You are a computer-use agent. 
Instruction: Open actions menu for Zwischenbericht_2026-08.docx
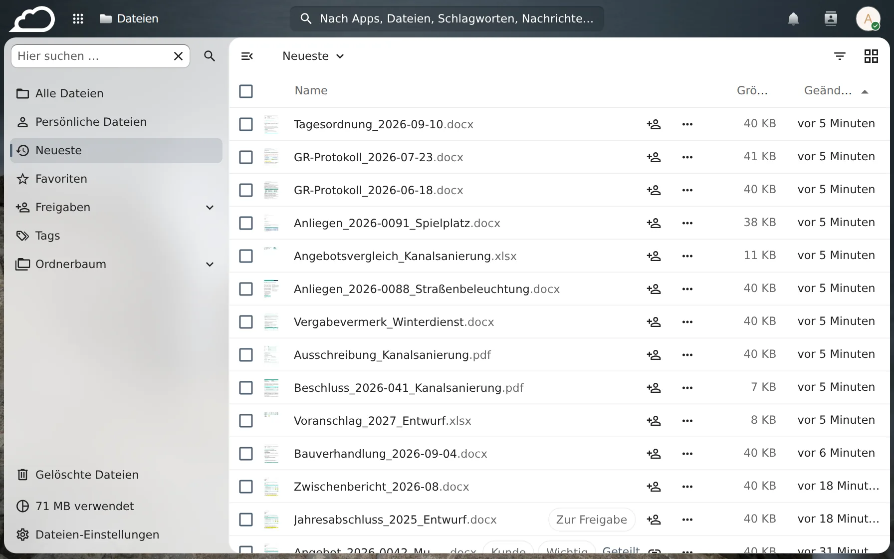point(687,486)
